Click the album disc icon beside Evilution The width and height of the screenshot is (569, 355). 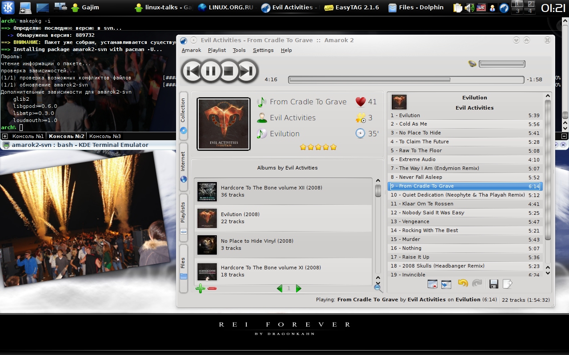262,134
